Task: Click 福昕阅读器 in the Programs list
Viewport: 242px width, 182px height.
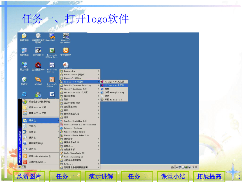Action: click(x=80, y=96)
